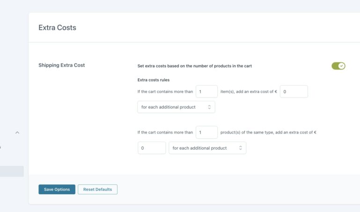Select the highlighted item in the left sidebar

point(12,171)
